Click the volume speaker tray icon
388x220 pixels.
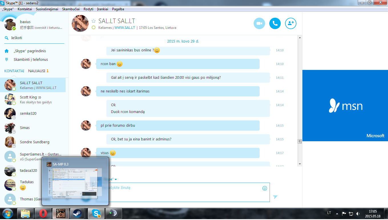point(358,213)
